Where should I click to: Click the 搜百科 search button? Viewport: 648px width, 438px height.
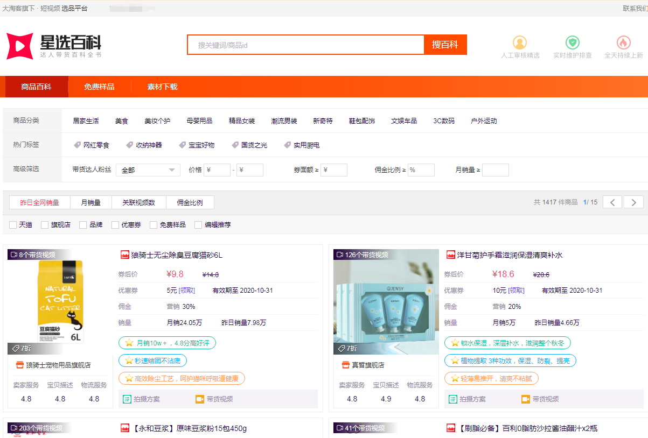[x=445, y=45]
